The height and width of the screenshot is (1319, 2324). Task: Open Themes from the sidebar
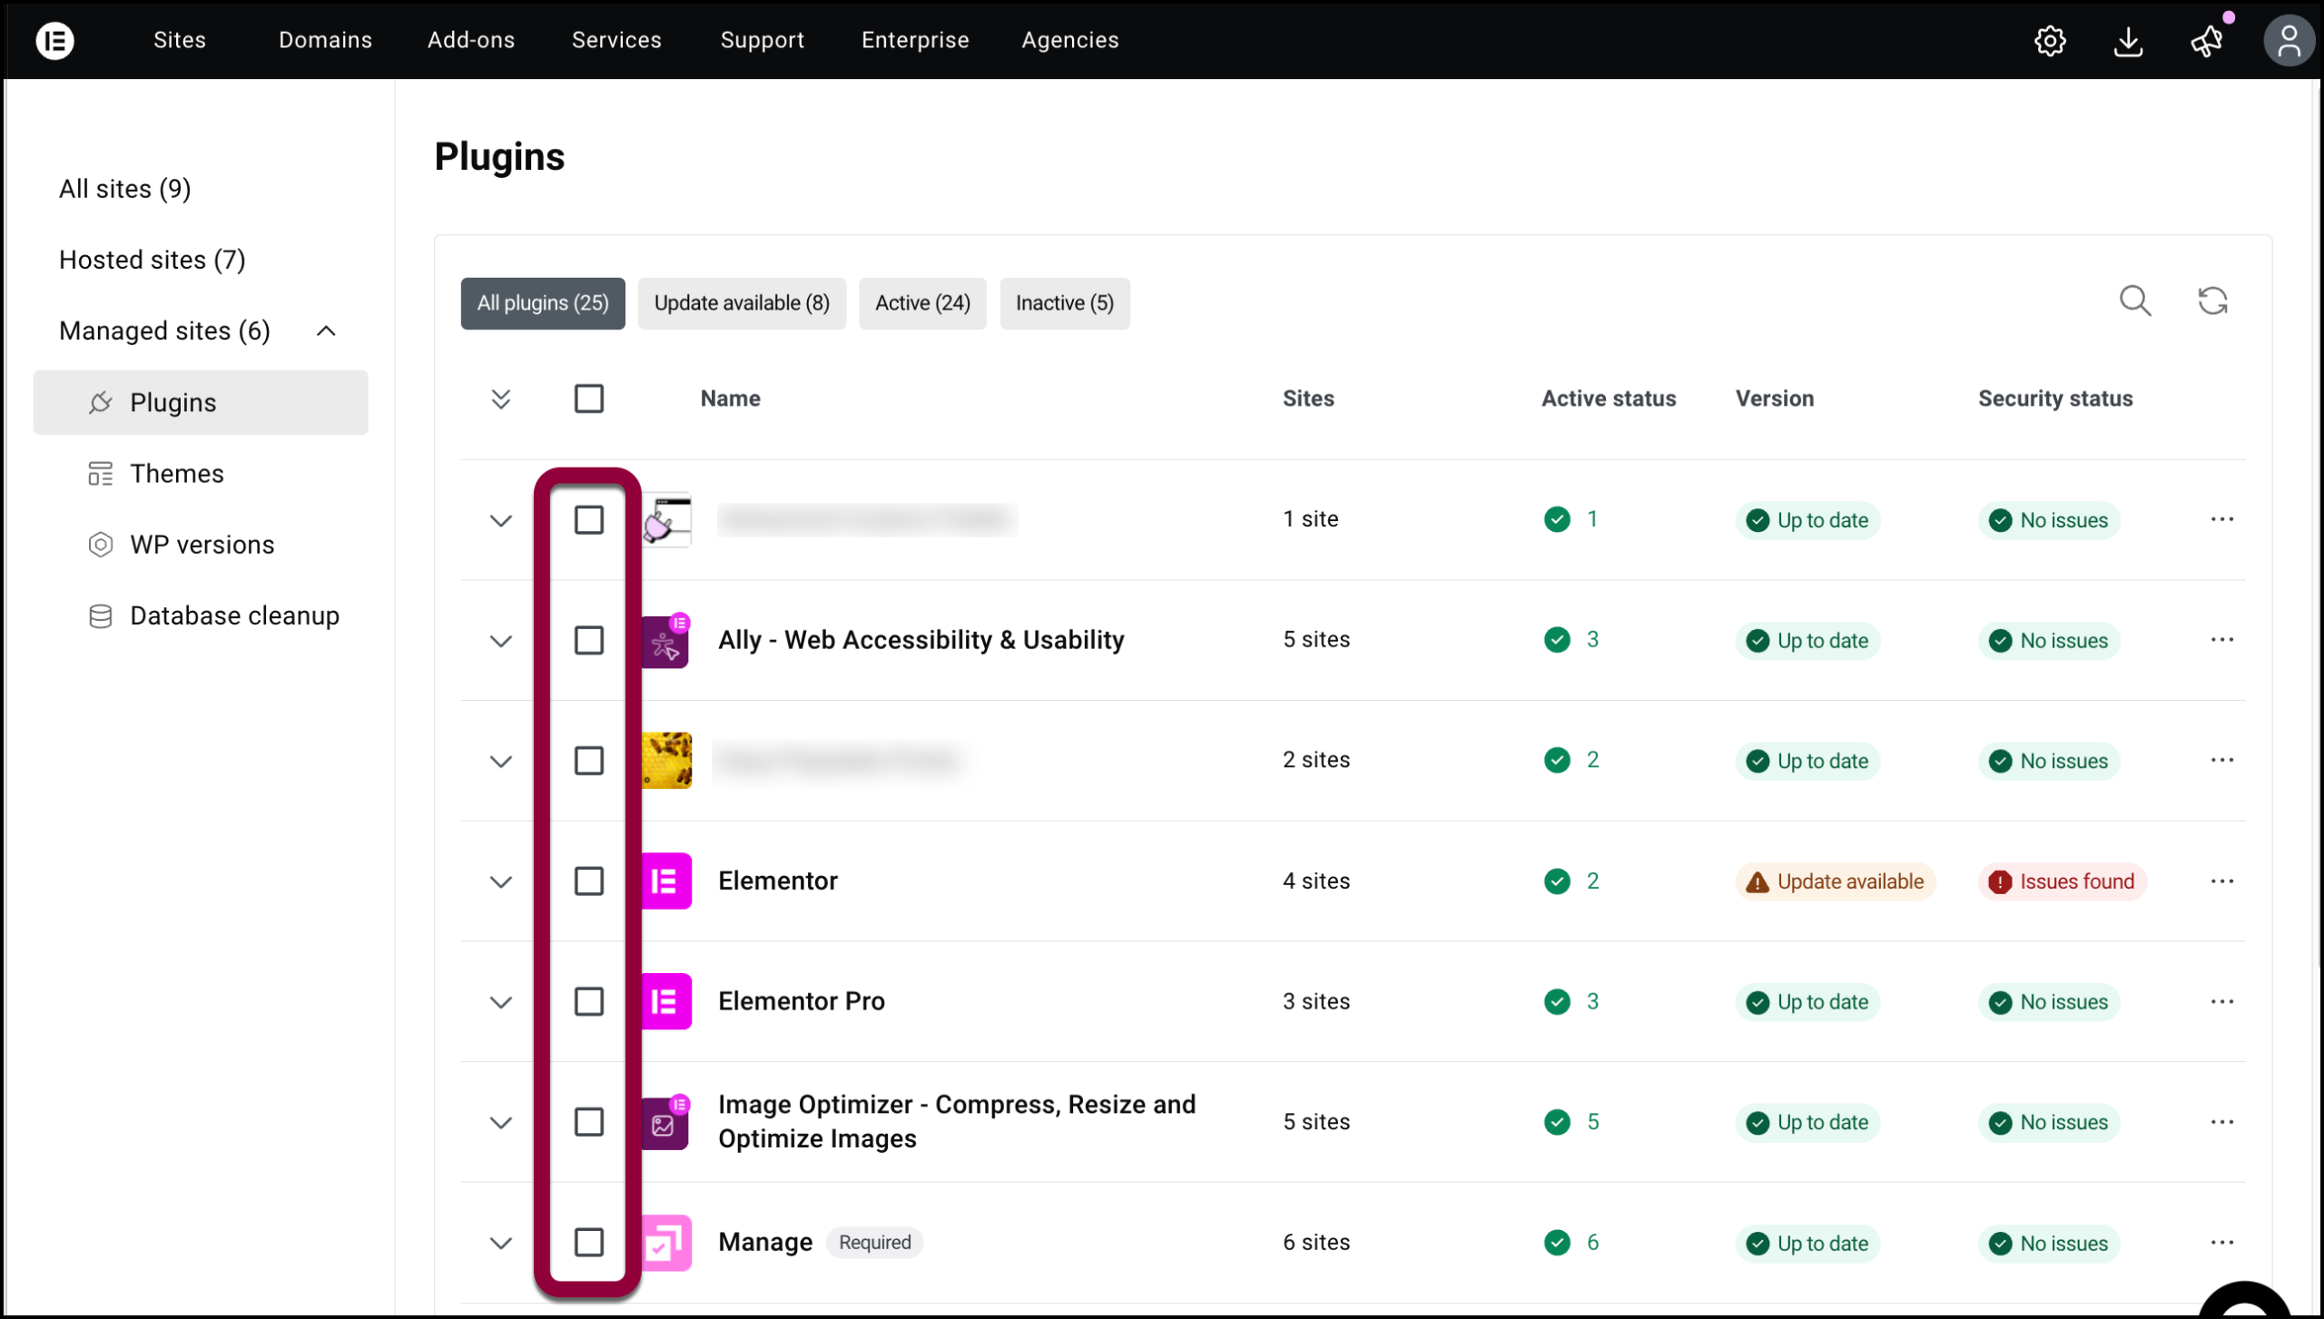176,473
